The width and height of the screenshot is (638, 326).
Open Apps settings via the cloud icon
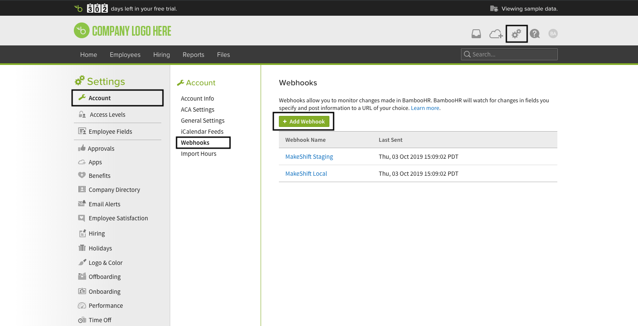point(82,162)
